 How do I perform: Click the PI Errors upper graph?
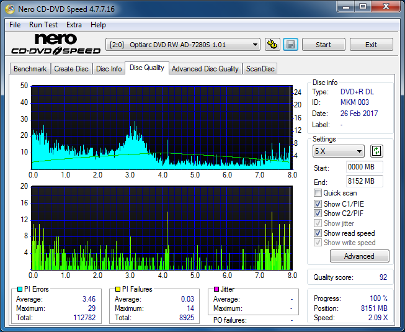[162, 127]
